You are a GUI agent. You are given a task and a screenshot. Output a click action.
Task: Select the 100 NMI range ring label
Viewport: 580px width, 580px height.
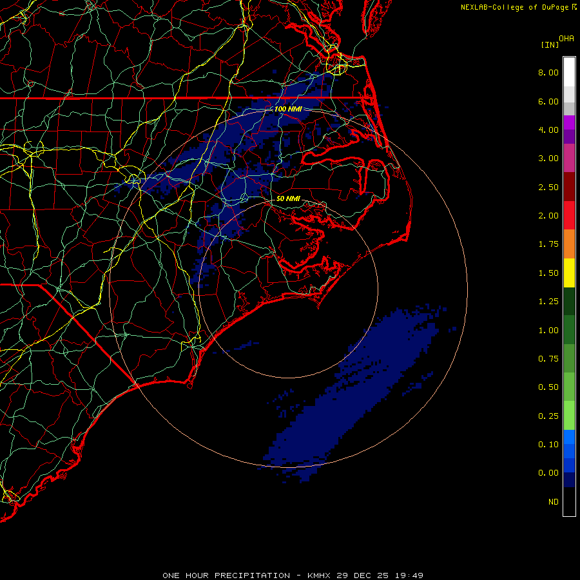pos(288,109)
